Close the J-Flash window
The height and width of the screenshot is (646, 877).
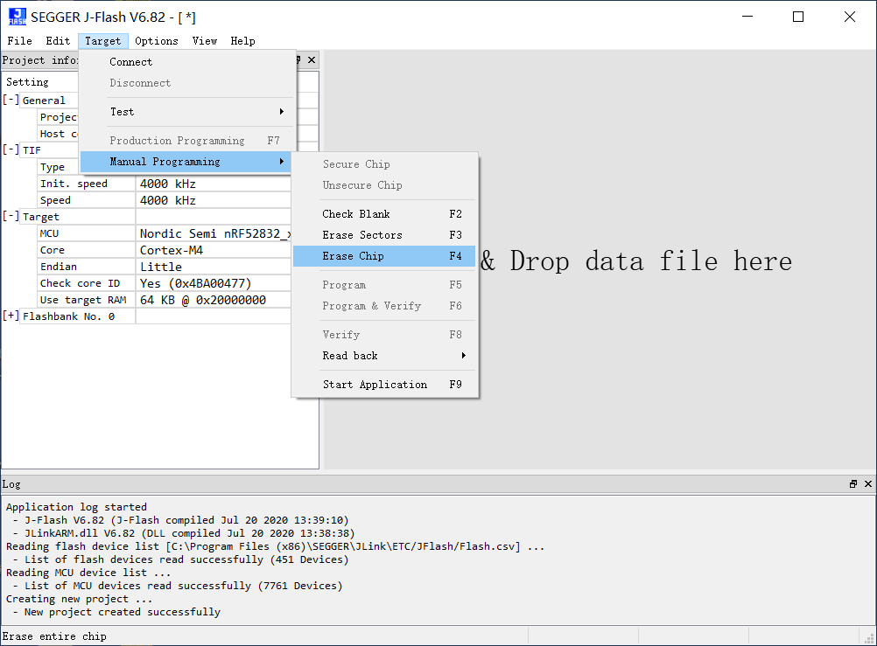click(x=850, y=17)
